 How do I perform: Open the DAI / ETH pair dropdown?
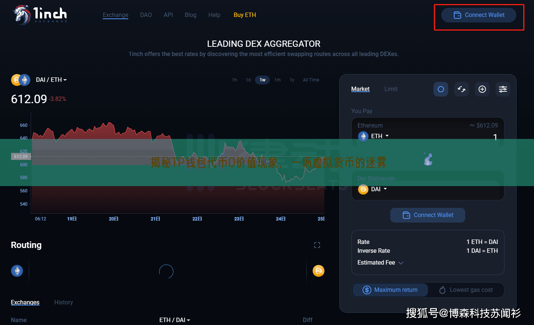click(51, 80)
